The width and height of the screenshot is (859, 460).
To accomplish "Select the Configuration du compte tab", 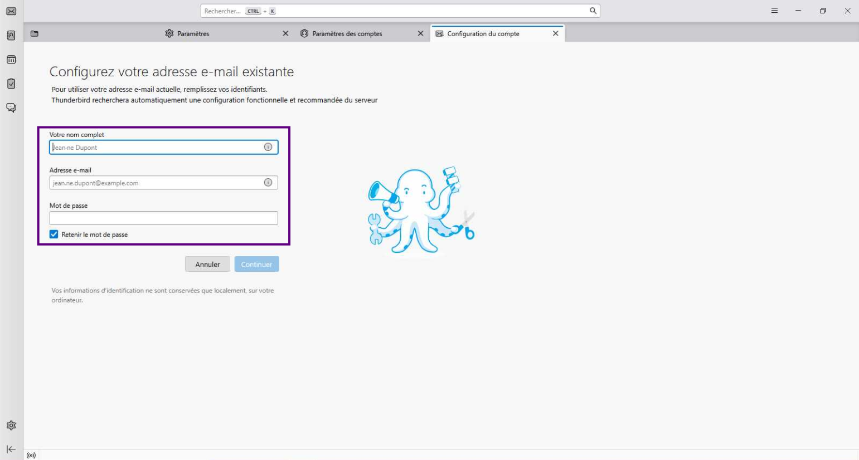I will 498,33.
